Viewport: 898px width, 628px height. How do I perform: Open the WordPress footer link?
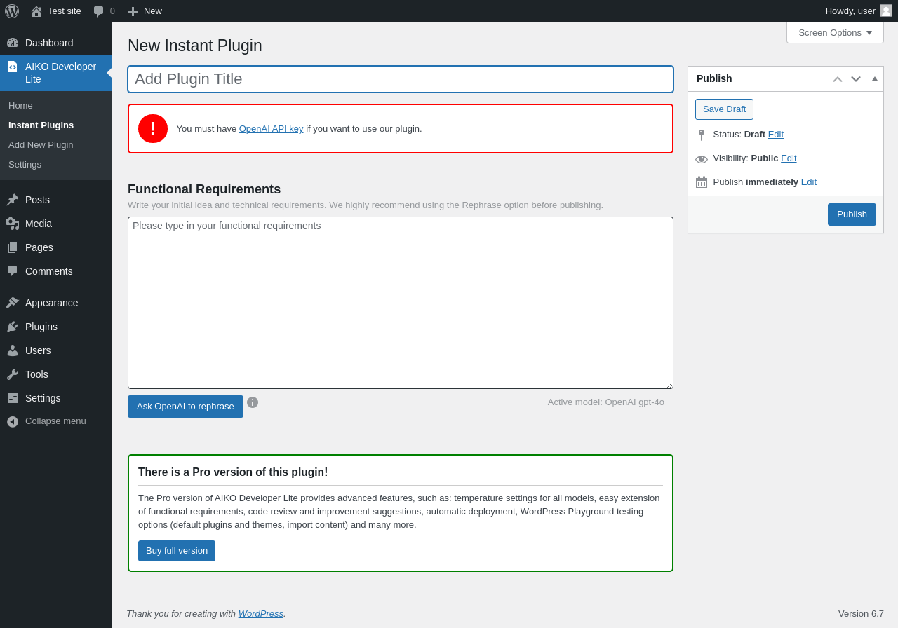click(261, 614)
